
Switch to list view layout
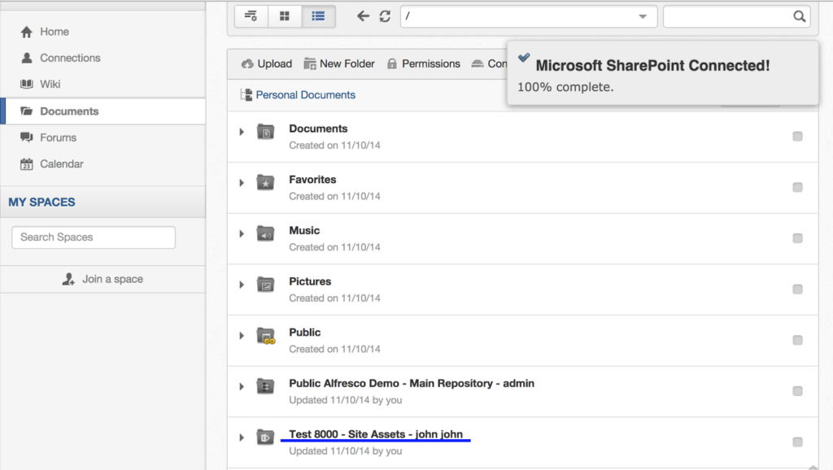click(x=318, y=16)
